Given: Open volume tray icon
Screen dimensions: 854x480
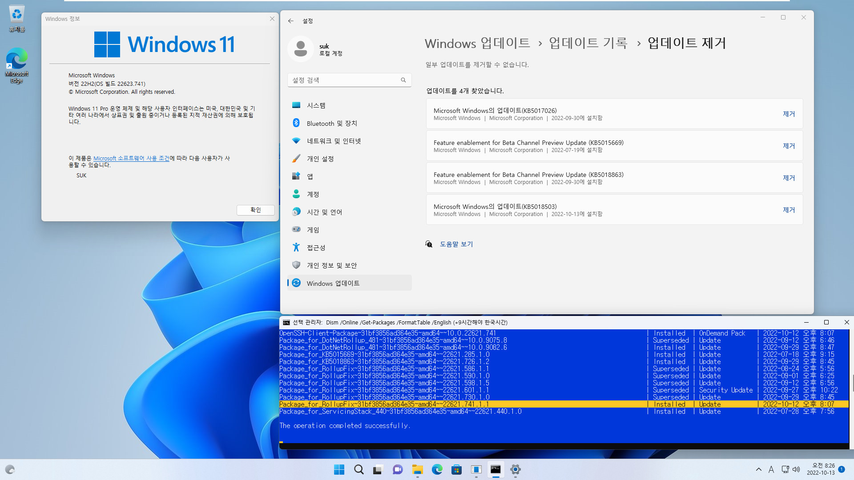Looking at the screenshot, I should coord(796,469).
